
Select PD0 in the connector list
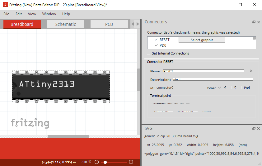[x=163, y=45]
